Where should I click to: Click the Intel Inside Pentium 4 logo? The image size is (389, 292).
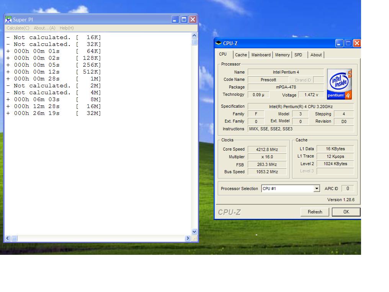coord(339,84)
